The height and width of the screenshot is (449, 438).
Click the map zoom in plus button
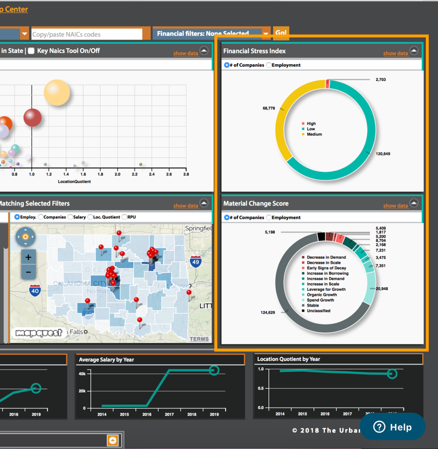pyautogui.click(x=28, y=257)
